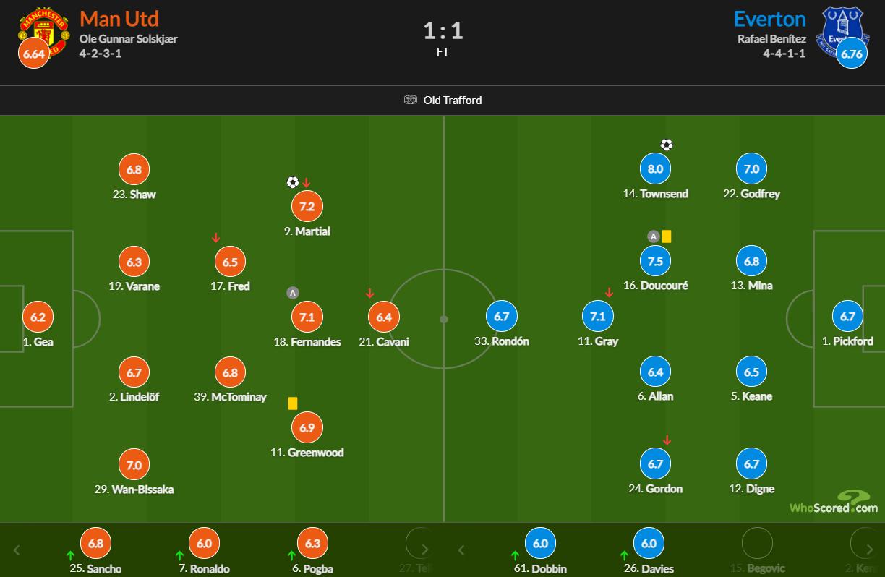This screenshot has width=885, height=577.
Task: Click the yellow card above Greenwood
Action: [293, 403]
